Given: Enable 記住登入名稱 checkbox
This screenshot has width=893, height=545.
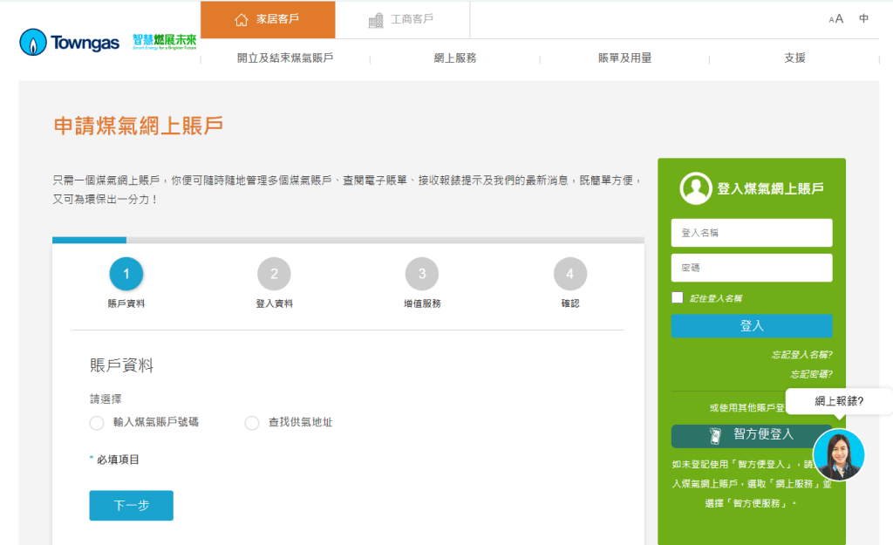Looking at the screenshot, I should pyautogui.click(x=677, y=296).
